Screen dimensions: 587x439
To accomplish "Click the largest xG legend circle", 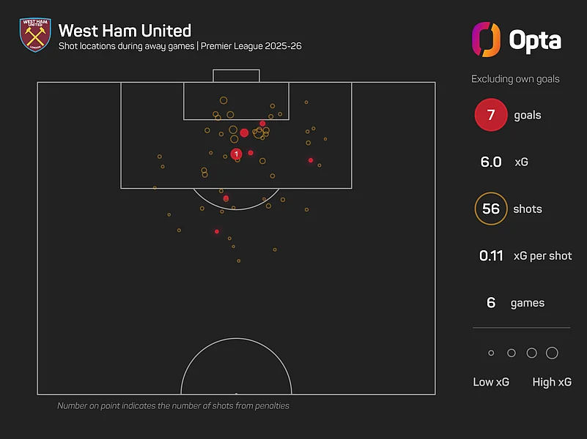I will click(x=552, y=353).
